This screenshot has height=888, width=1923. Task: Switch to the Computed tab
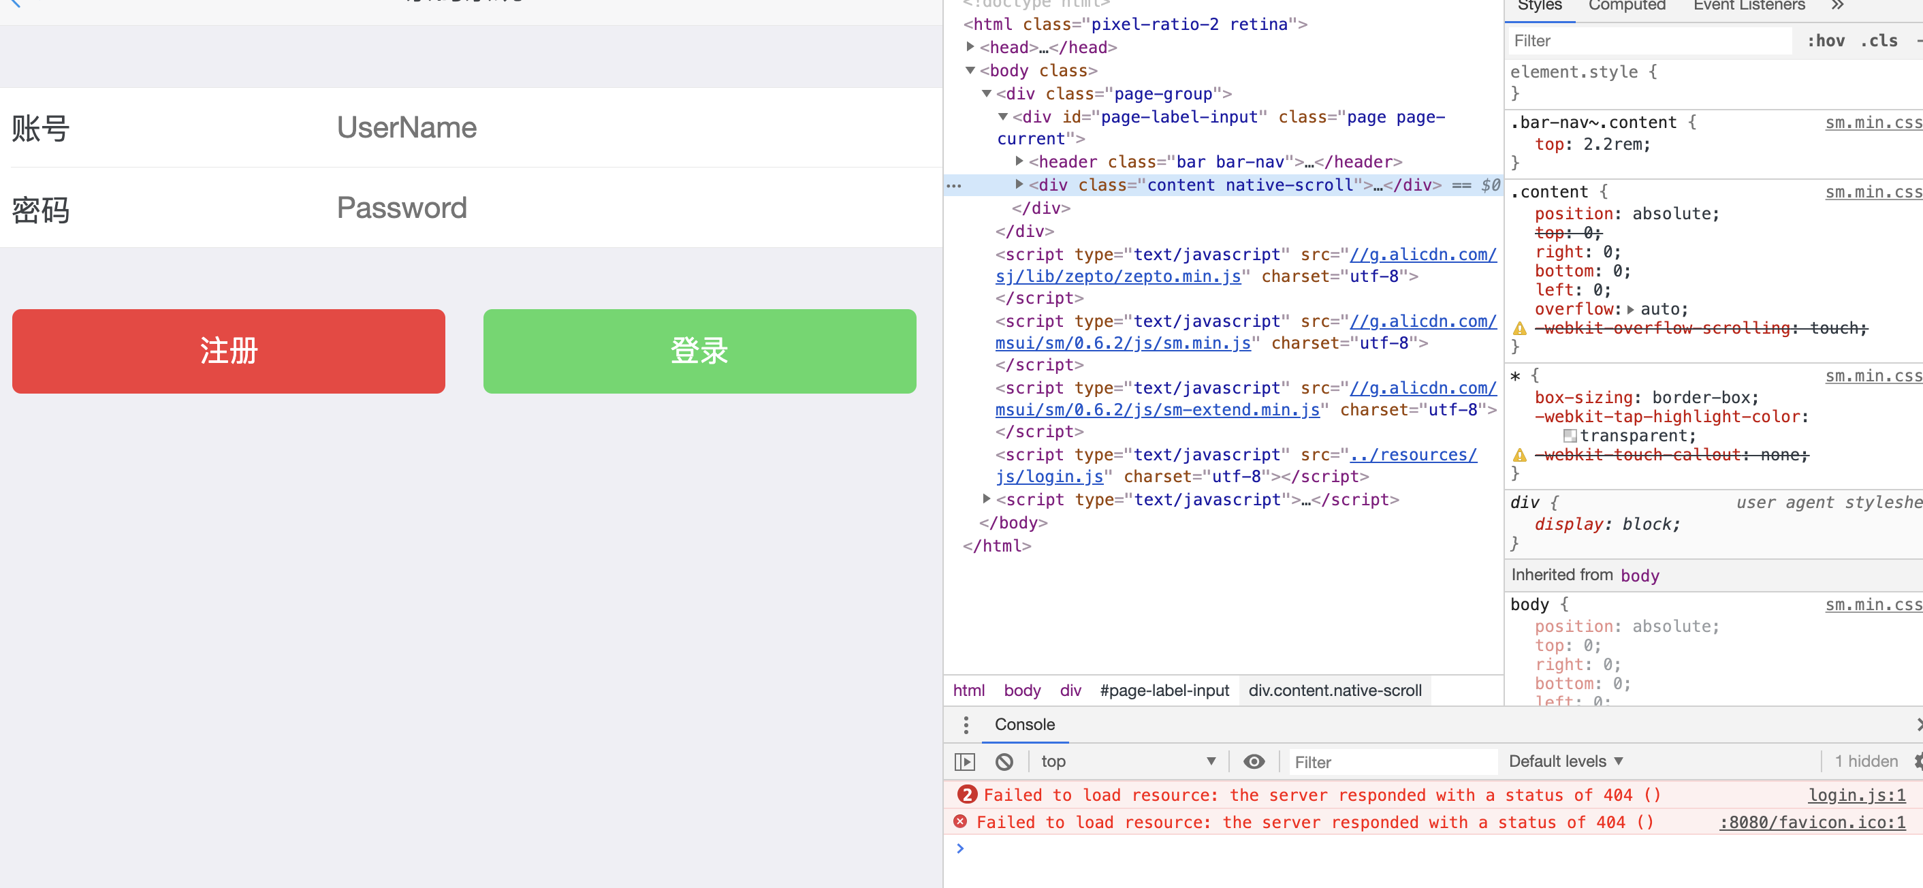(1627, 6)
